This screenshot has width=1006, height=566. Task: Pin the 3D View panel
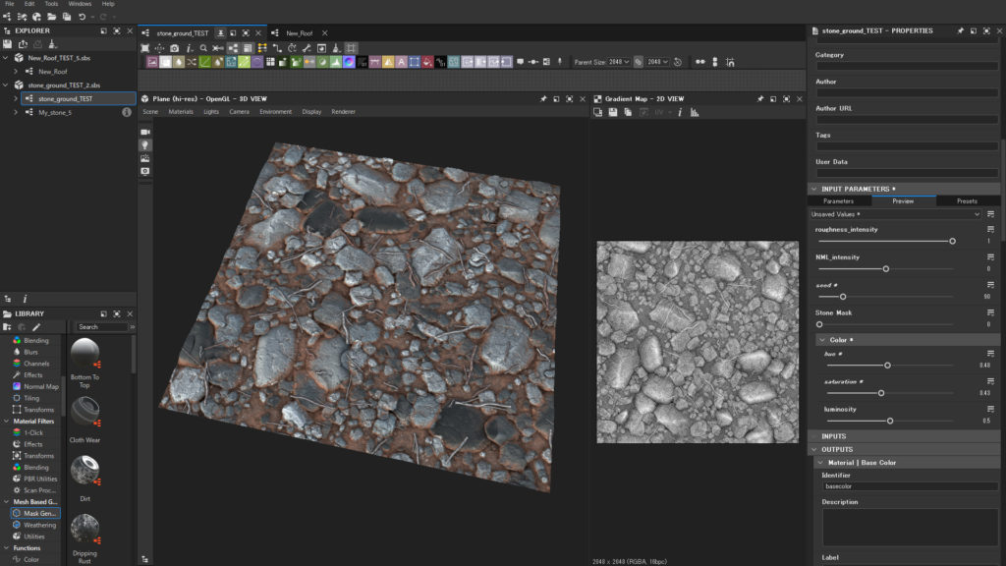click(x=543, y=98)
